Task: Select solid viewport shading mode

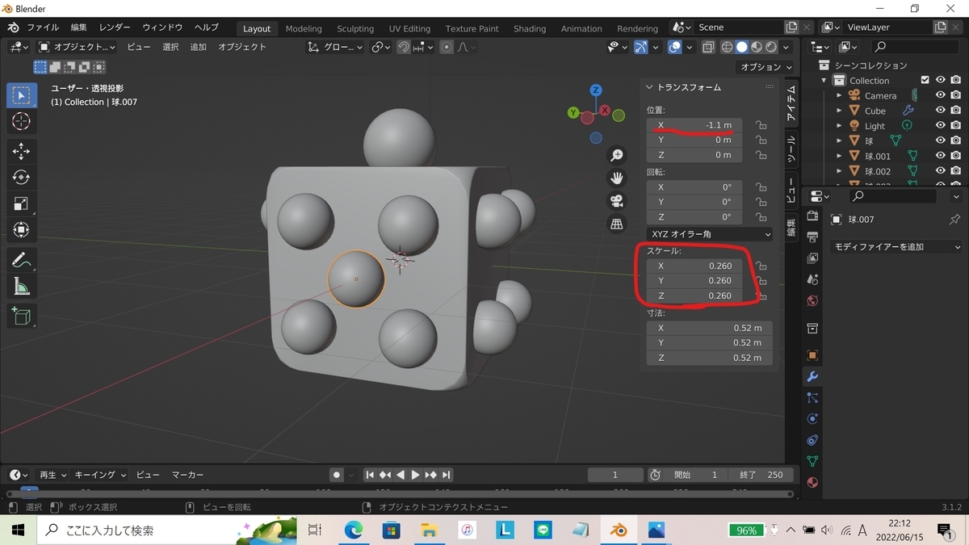Action: (x=741, y=47)
